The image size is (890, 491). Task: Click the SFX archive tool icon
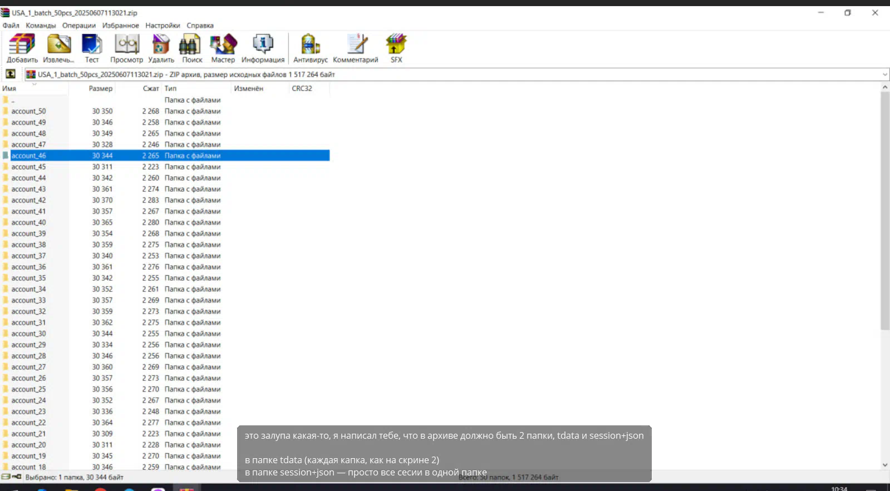point(396,48)
